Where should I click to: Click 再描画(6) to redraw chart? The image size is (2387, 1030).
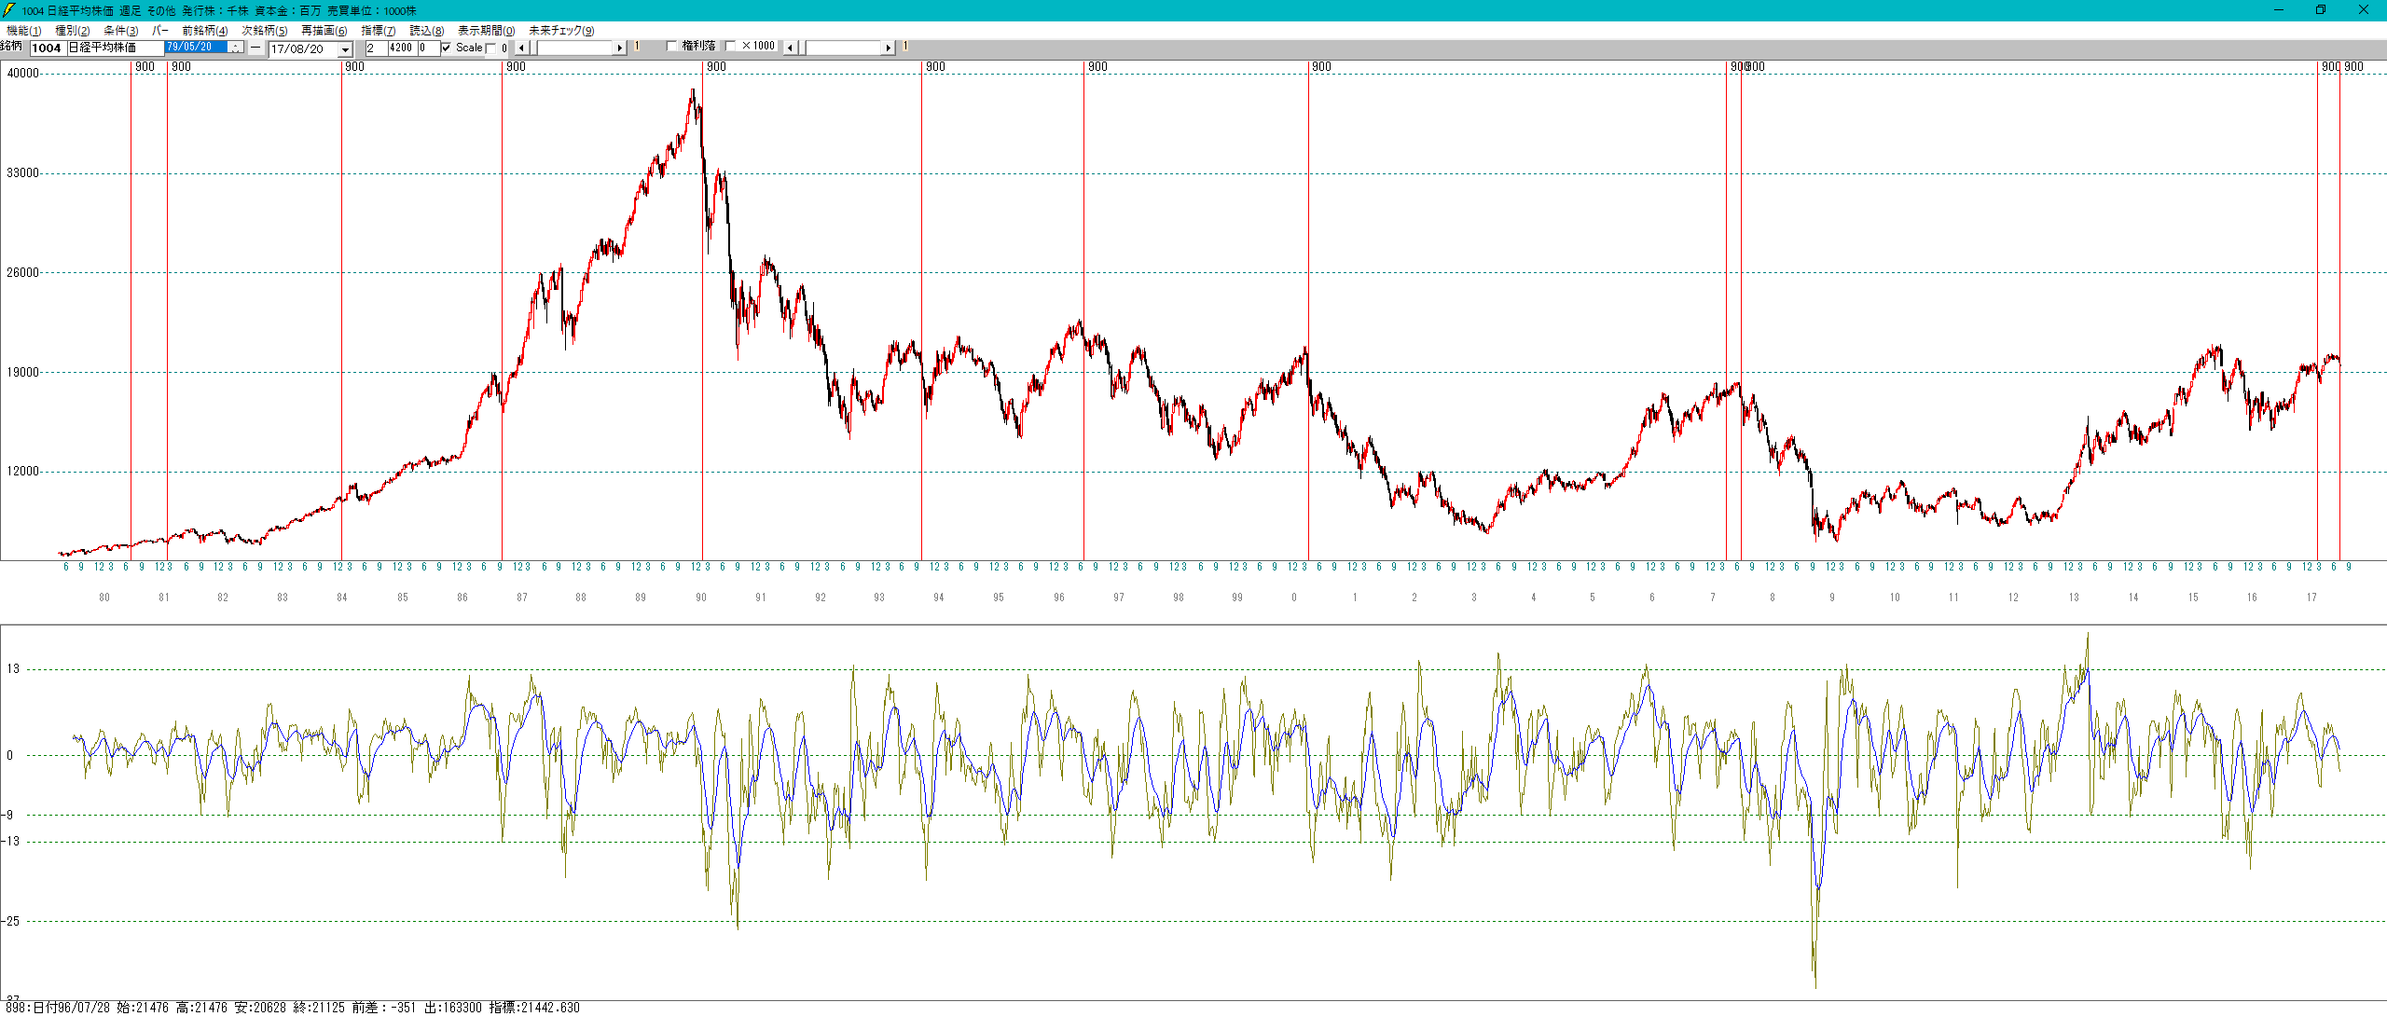click(x=324, y=31)
